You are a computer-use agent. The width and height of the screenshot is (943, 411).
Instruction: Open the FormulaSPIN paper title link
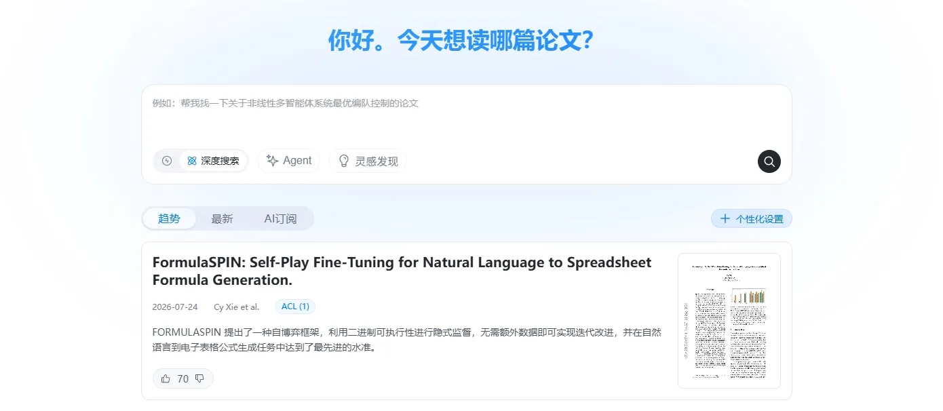click(402, 271)
